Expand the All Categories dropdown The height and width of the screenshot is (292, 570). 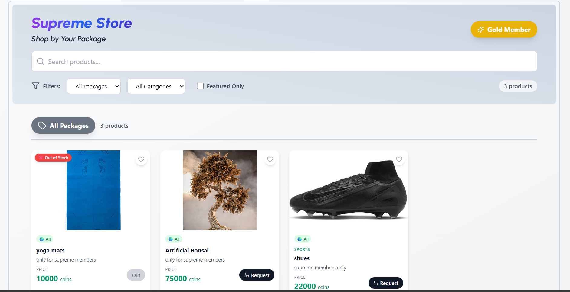[156, 86]
